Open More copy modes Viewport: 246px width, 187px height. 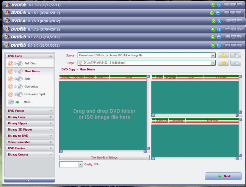pyautogui.click(x=30, y=102)
